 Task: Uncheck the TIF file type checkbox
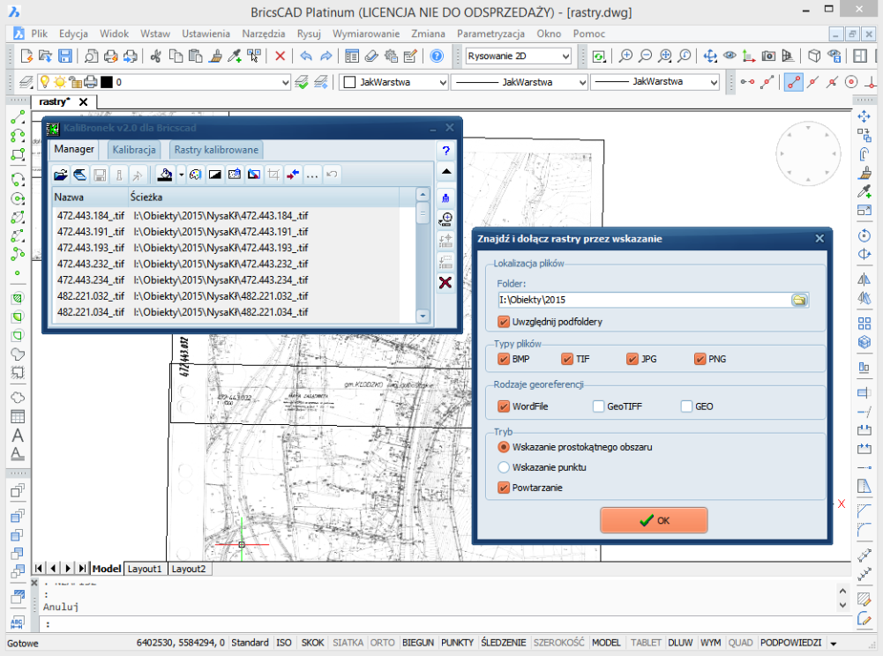click(x=567, y=359)
